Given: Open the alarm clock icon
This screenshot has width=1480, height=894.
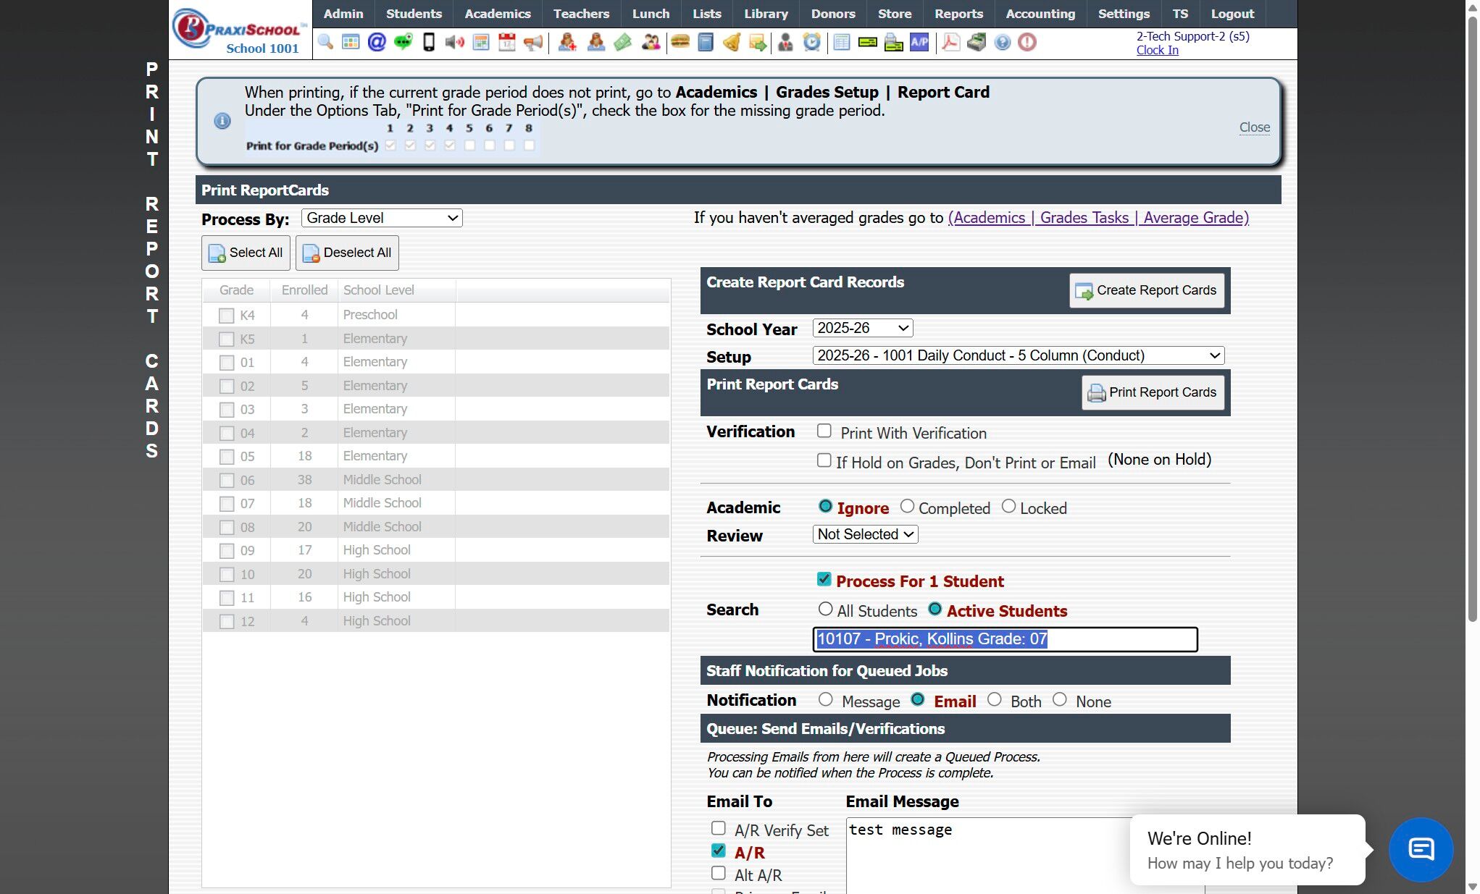Looking at the screenshot, I should (812, 42).
